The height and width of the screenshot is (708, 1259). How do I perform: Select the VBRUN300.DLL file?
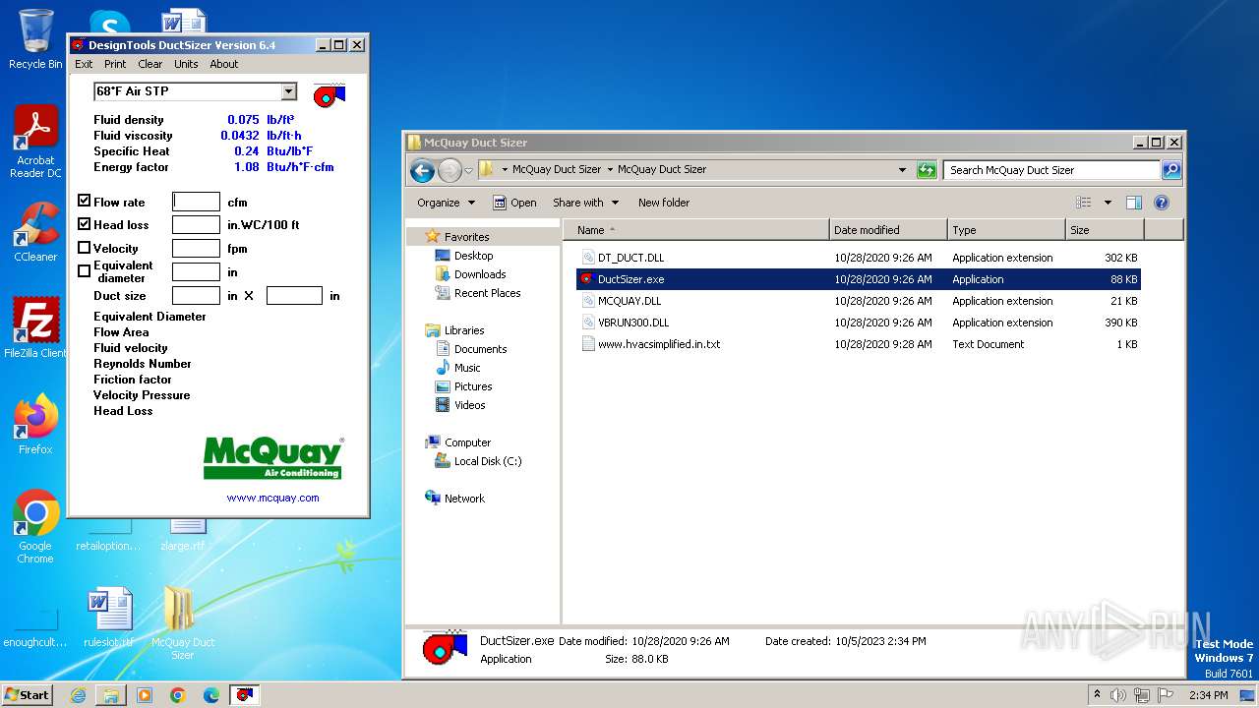pos(858,323)
